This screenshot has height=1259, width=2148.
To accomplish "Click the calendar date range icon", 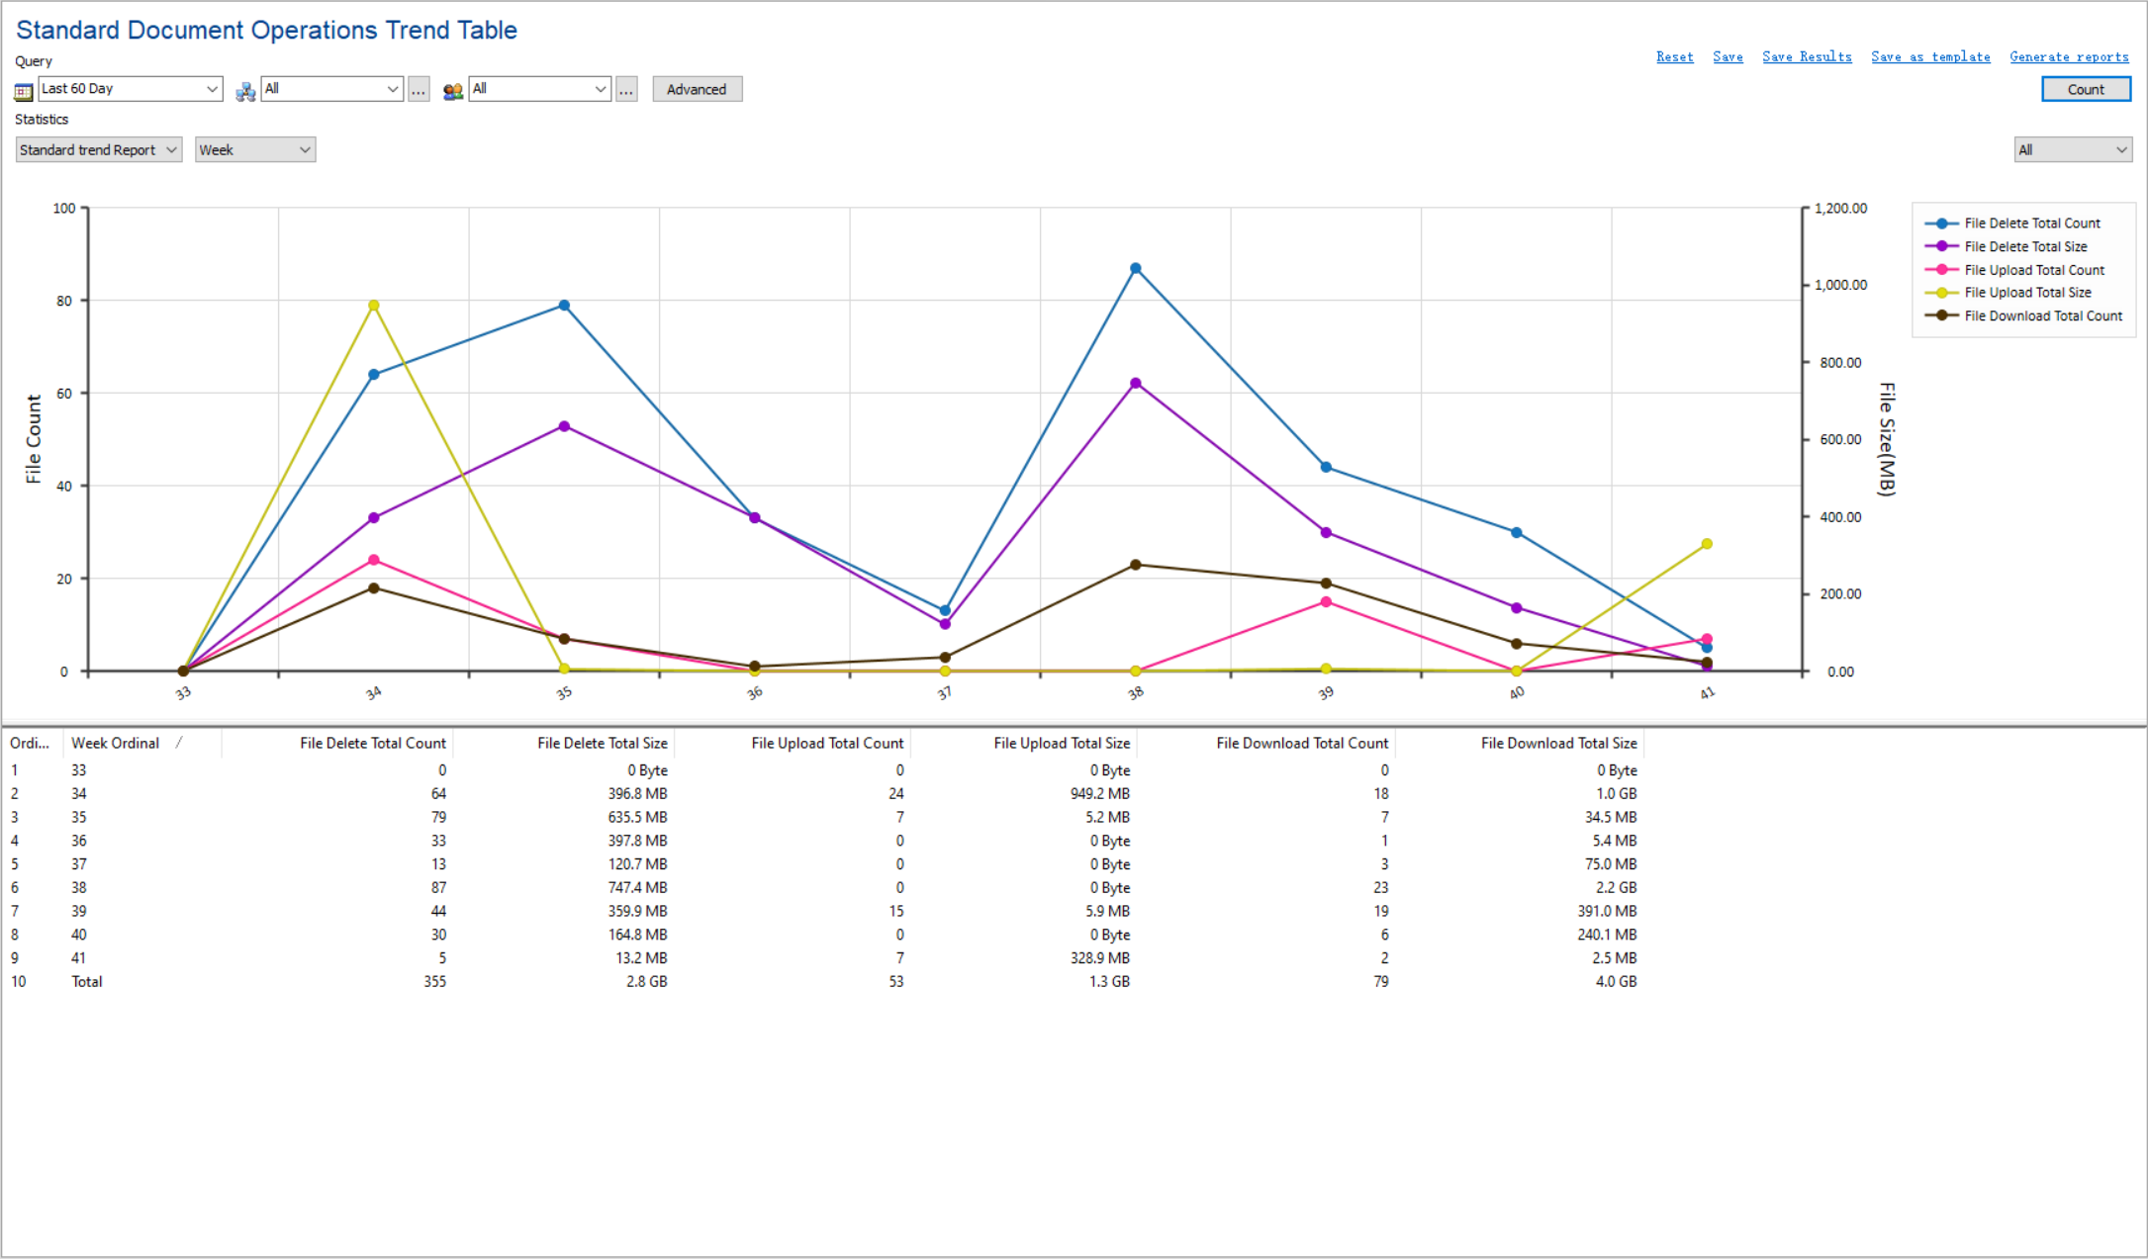I will coord(23,91).
